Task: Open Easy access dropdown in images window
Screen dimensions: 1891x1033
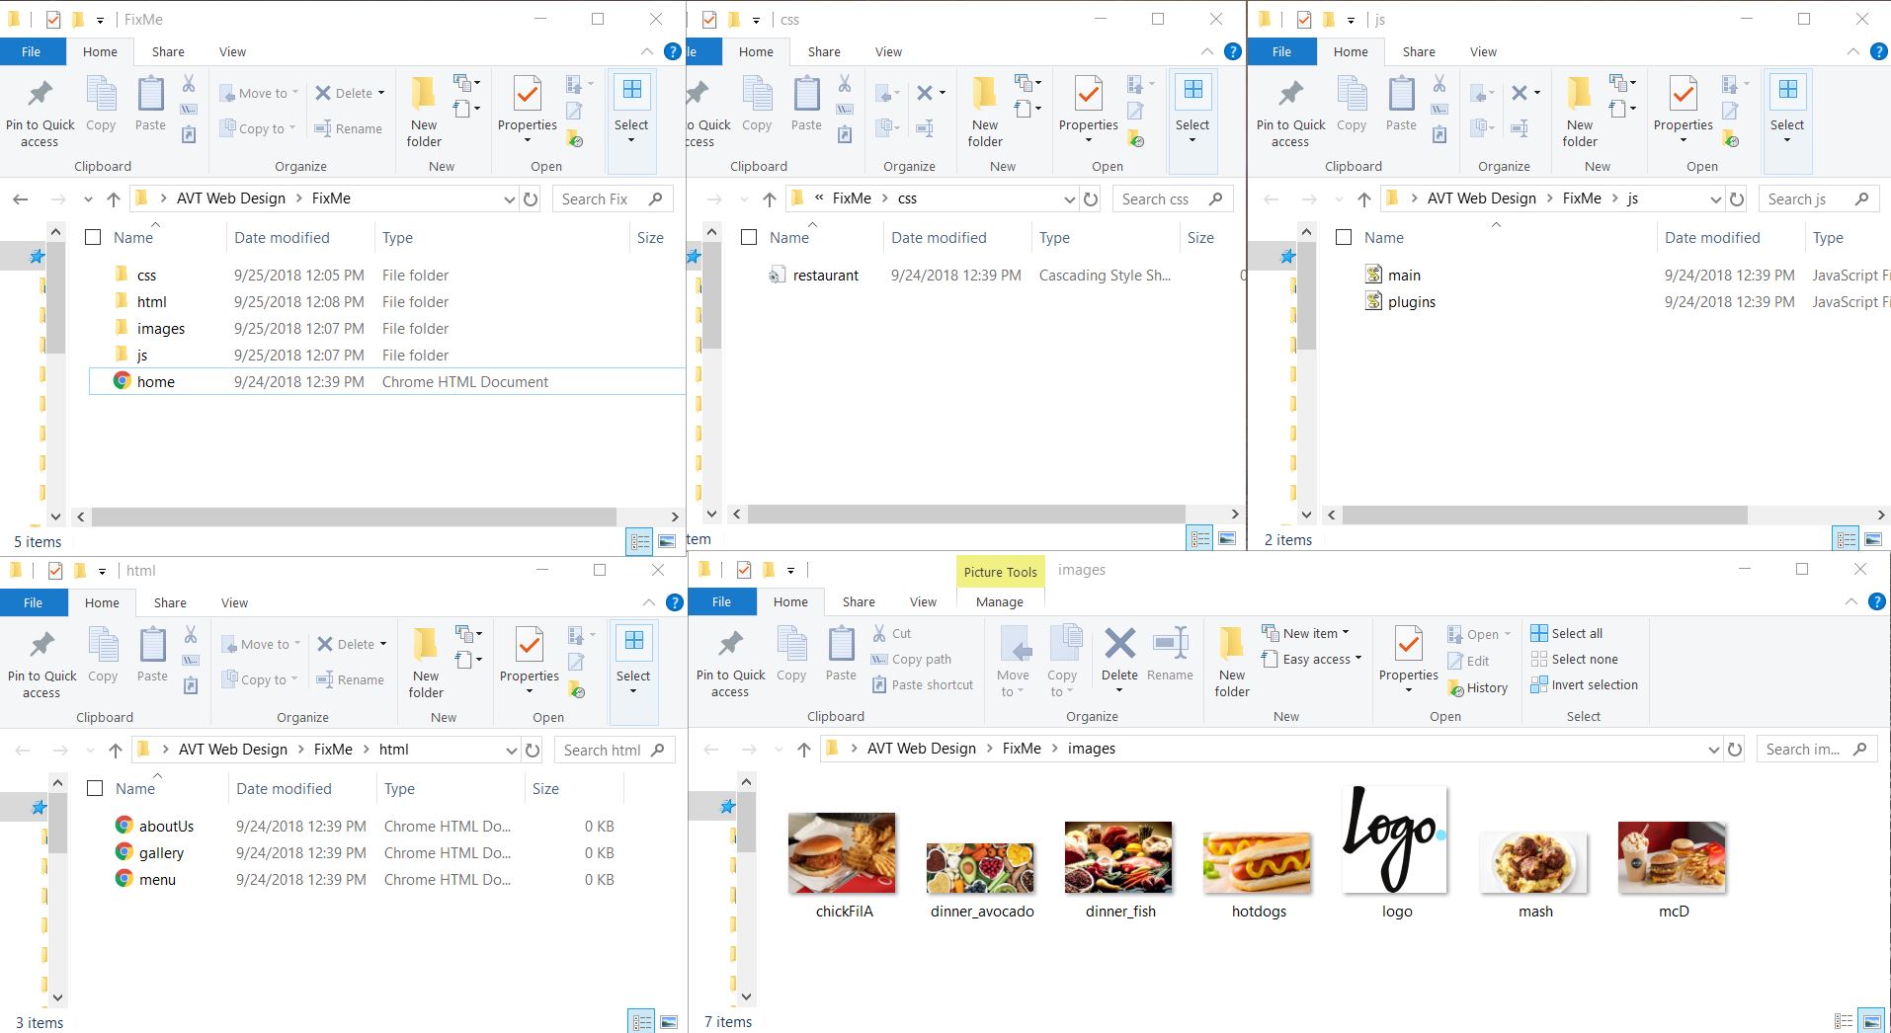Action: (1357, 659)
